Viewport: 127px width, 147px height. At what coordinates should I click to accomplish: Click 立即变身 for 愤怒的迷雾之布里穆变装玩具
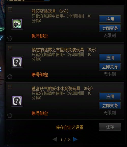click(x=110, y=67)
